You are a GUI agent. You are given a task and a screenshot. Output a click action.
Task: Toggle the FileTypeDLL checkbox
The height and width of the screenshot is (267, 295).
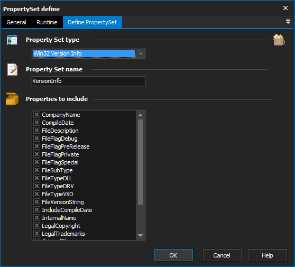[x=36, y=178]
